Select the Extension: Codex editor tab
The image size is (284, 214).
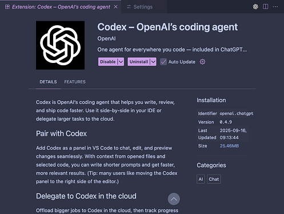pos(61,7)
